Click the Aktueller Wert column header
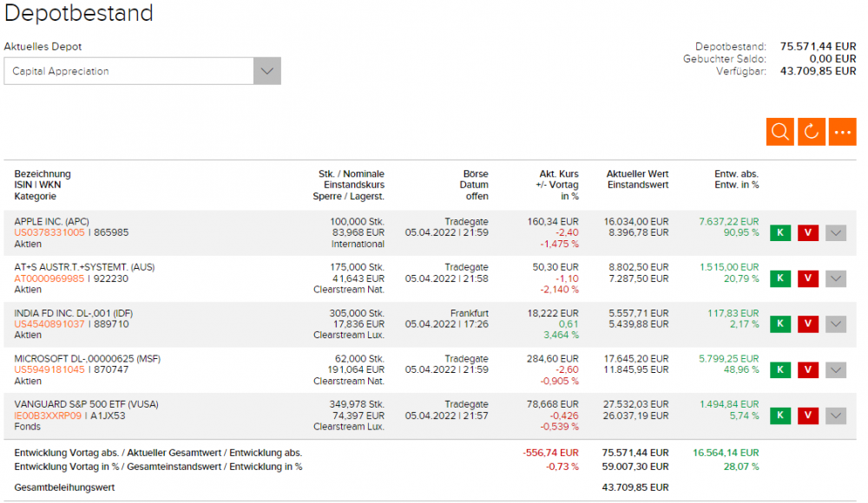Viewport: 868px width, 503px height. (x=637, y=173)
